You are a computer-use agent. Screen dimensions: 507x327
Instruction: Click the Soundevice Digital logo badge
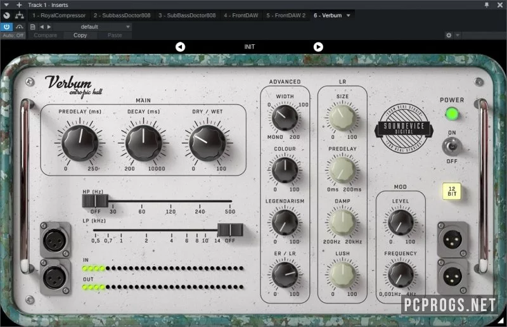pos(404,129)
